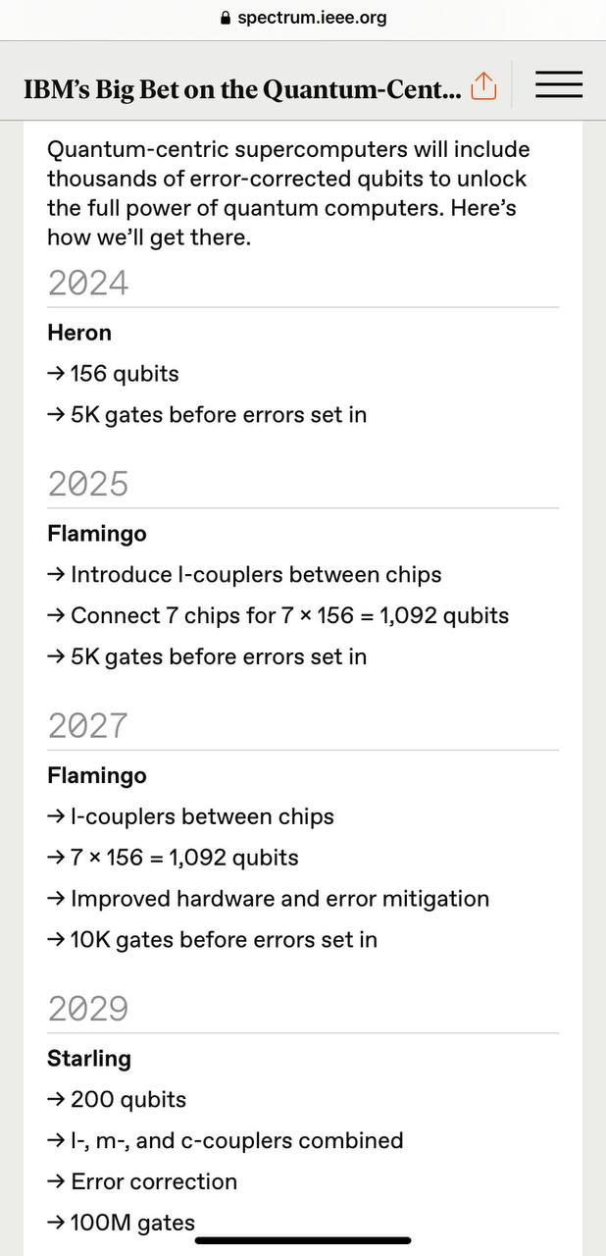Tap the article title in the header
The height and width of the screenshot is (1256, 606).
tap(242, 89)
